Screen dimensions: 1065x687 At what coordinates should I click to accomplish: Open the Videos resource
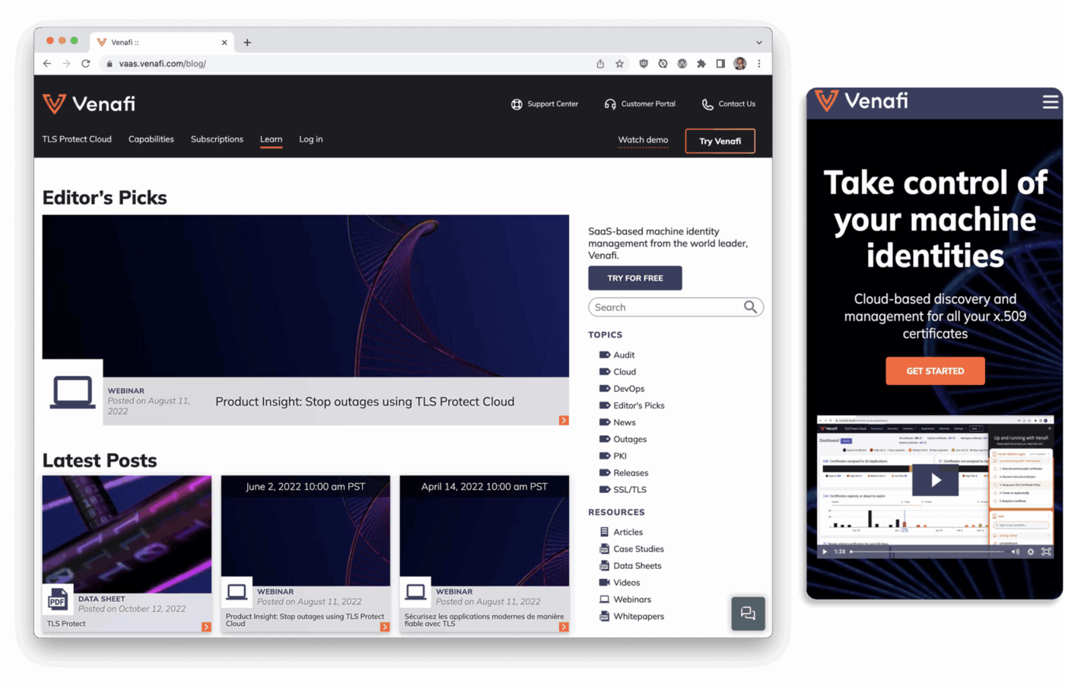[619, 582]
